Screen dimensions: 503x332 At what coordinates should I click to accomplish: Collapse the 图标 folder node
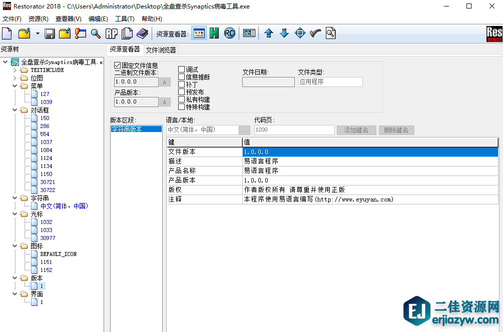coord(15,246)
